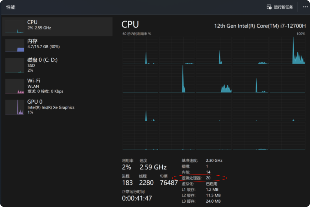The width and height of the screenshot is (310, 207).
Task: Click the 正常运行时间 uptime value
Action: [x=137, y=198]
